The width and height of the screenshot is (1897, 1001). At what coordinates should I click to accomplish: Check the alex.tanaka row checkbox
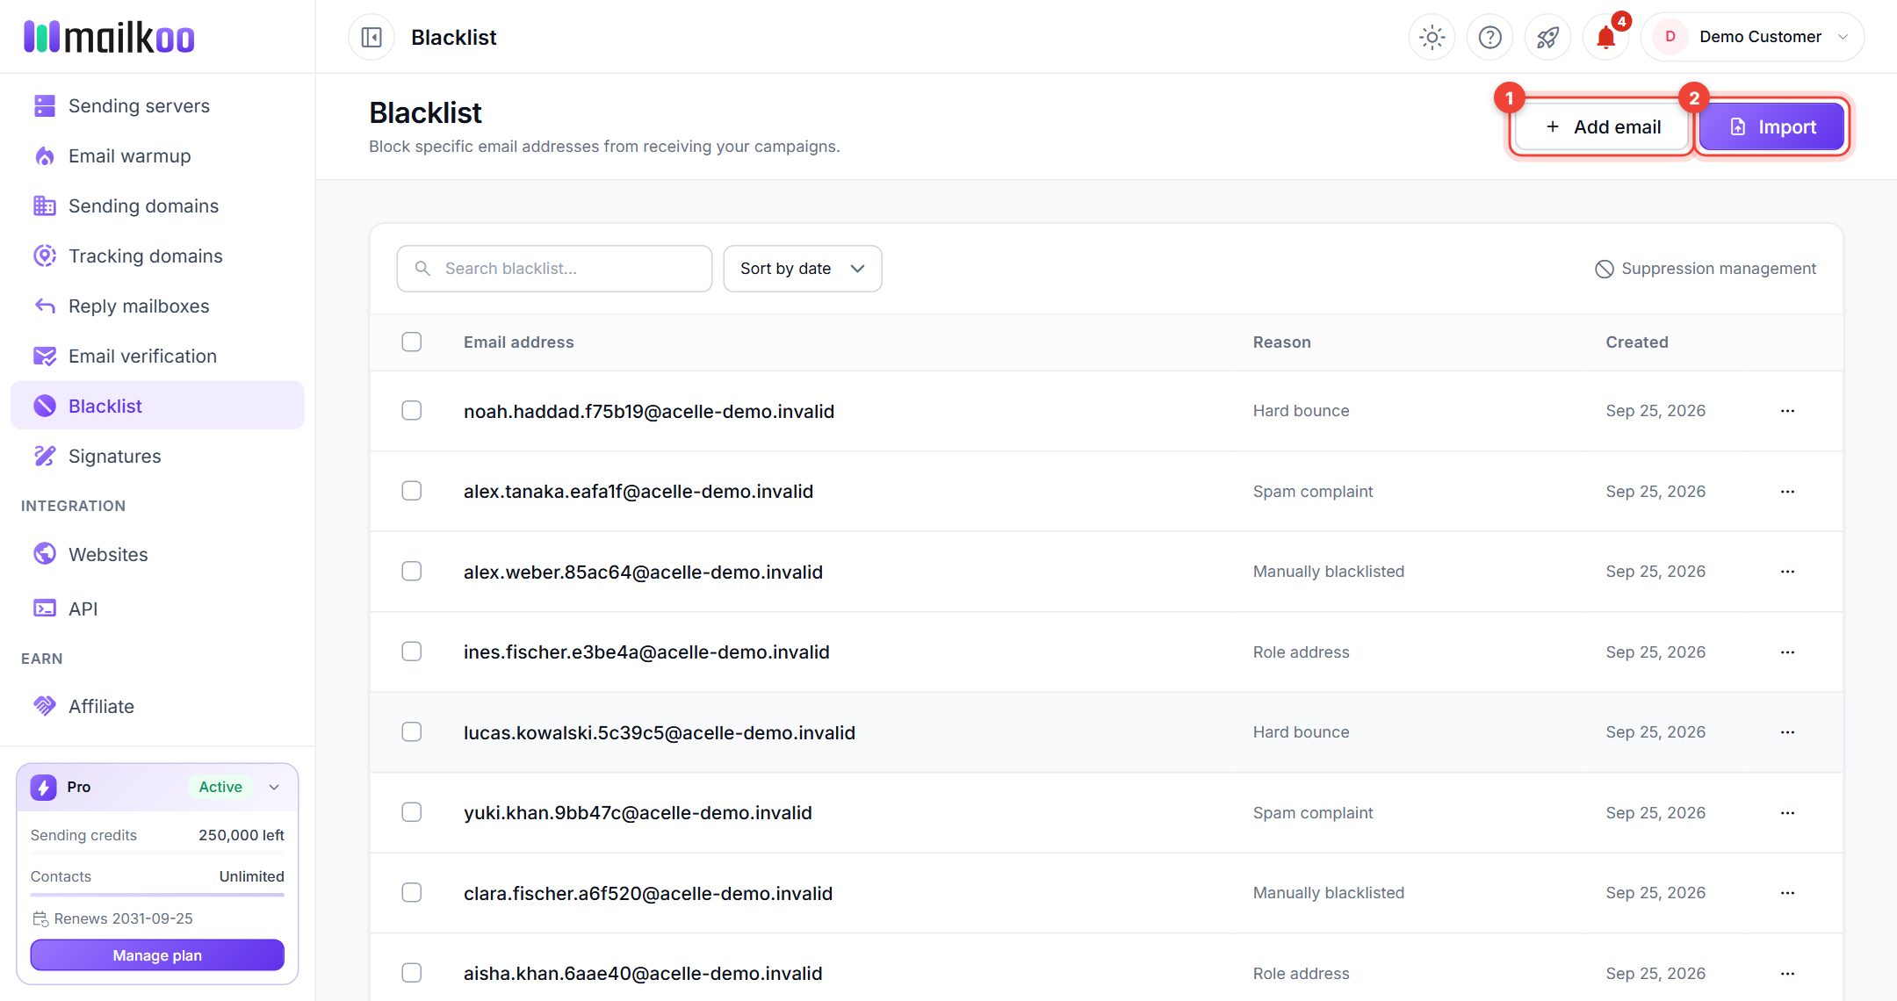coord(411,491)
